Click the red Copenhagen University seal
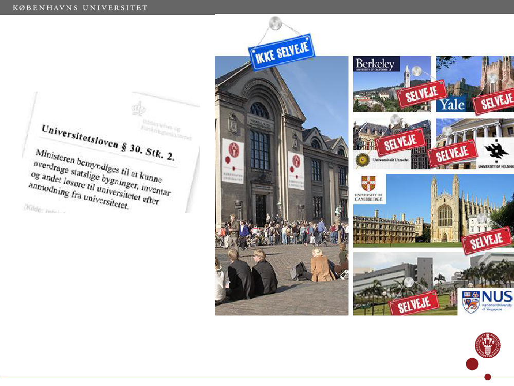The height and width of the screenshot is (386, 514). (x=488, y=345)
